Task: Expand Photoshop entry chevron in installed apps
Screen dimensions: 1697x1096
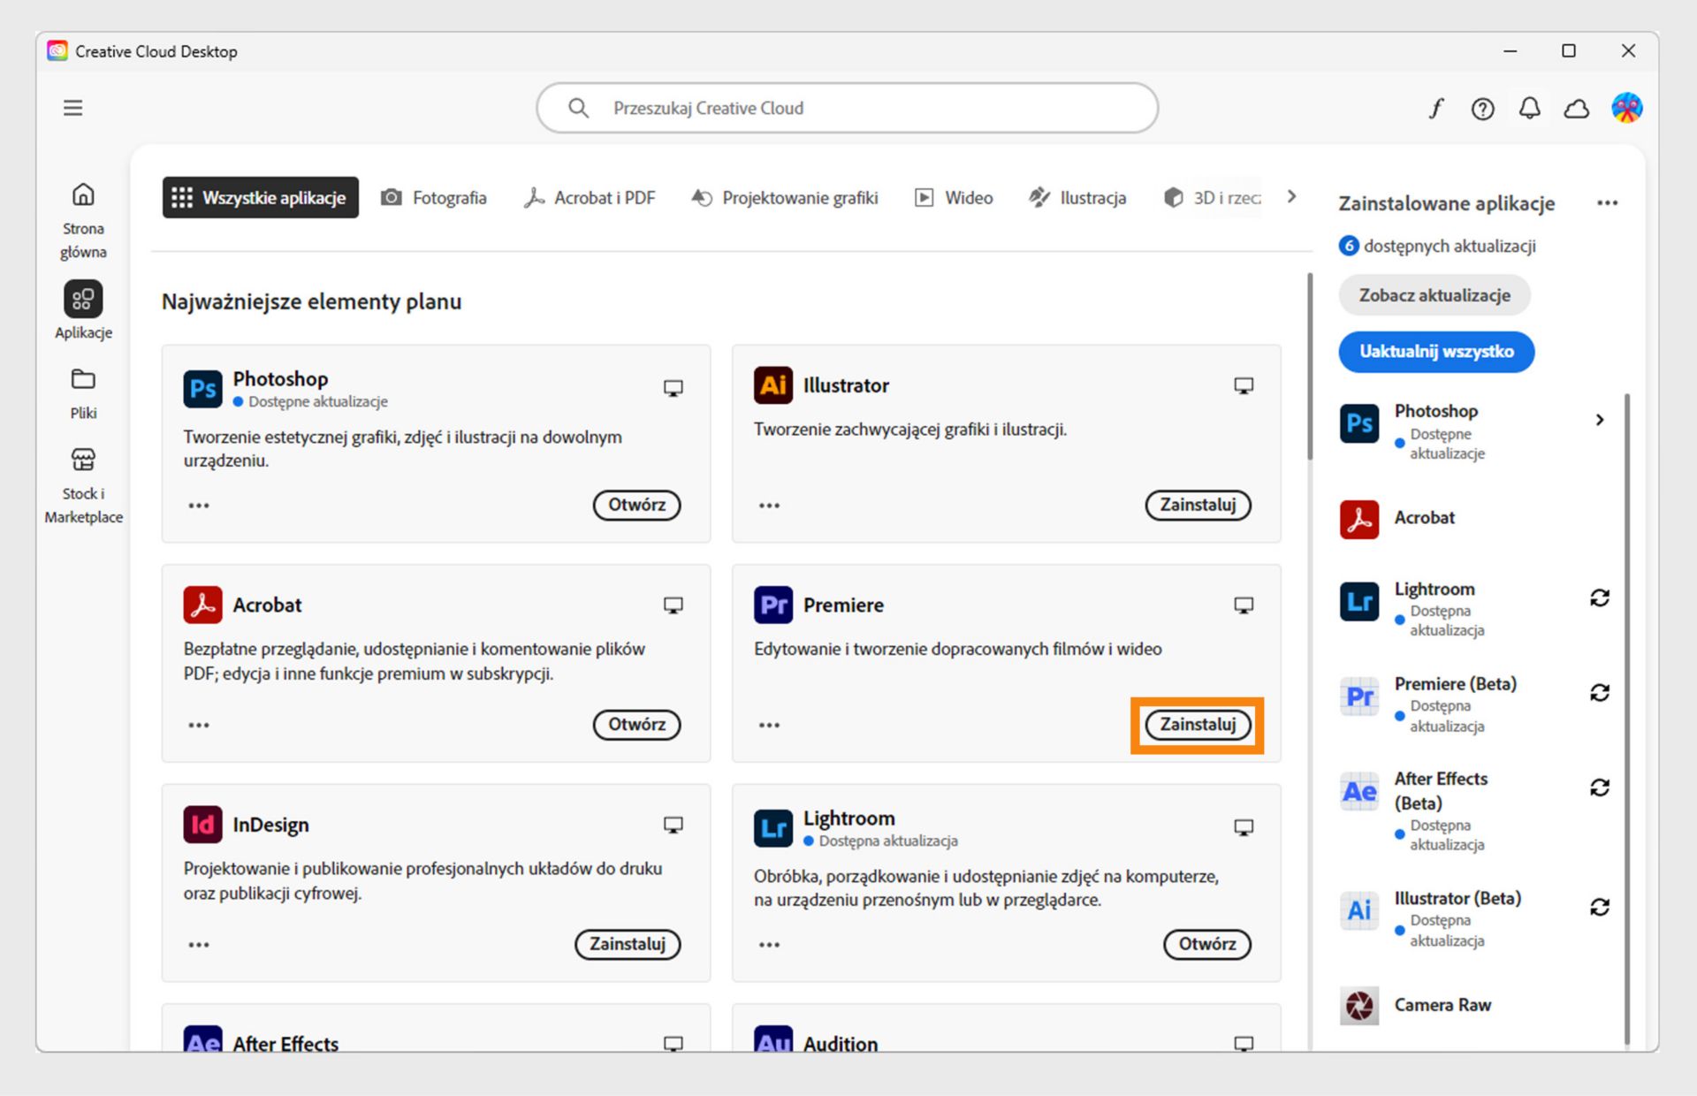Action: point(1600,420)
